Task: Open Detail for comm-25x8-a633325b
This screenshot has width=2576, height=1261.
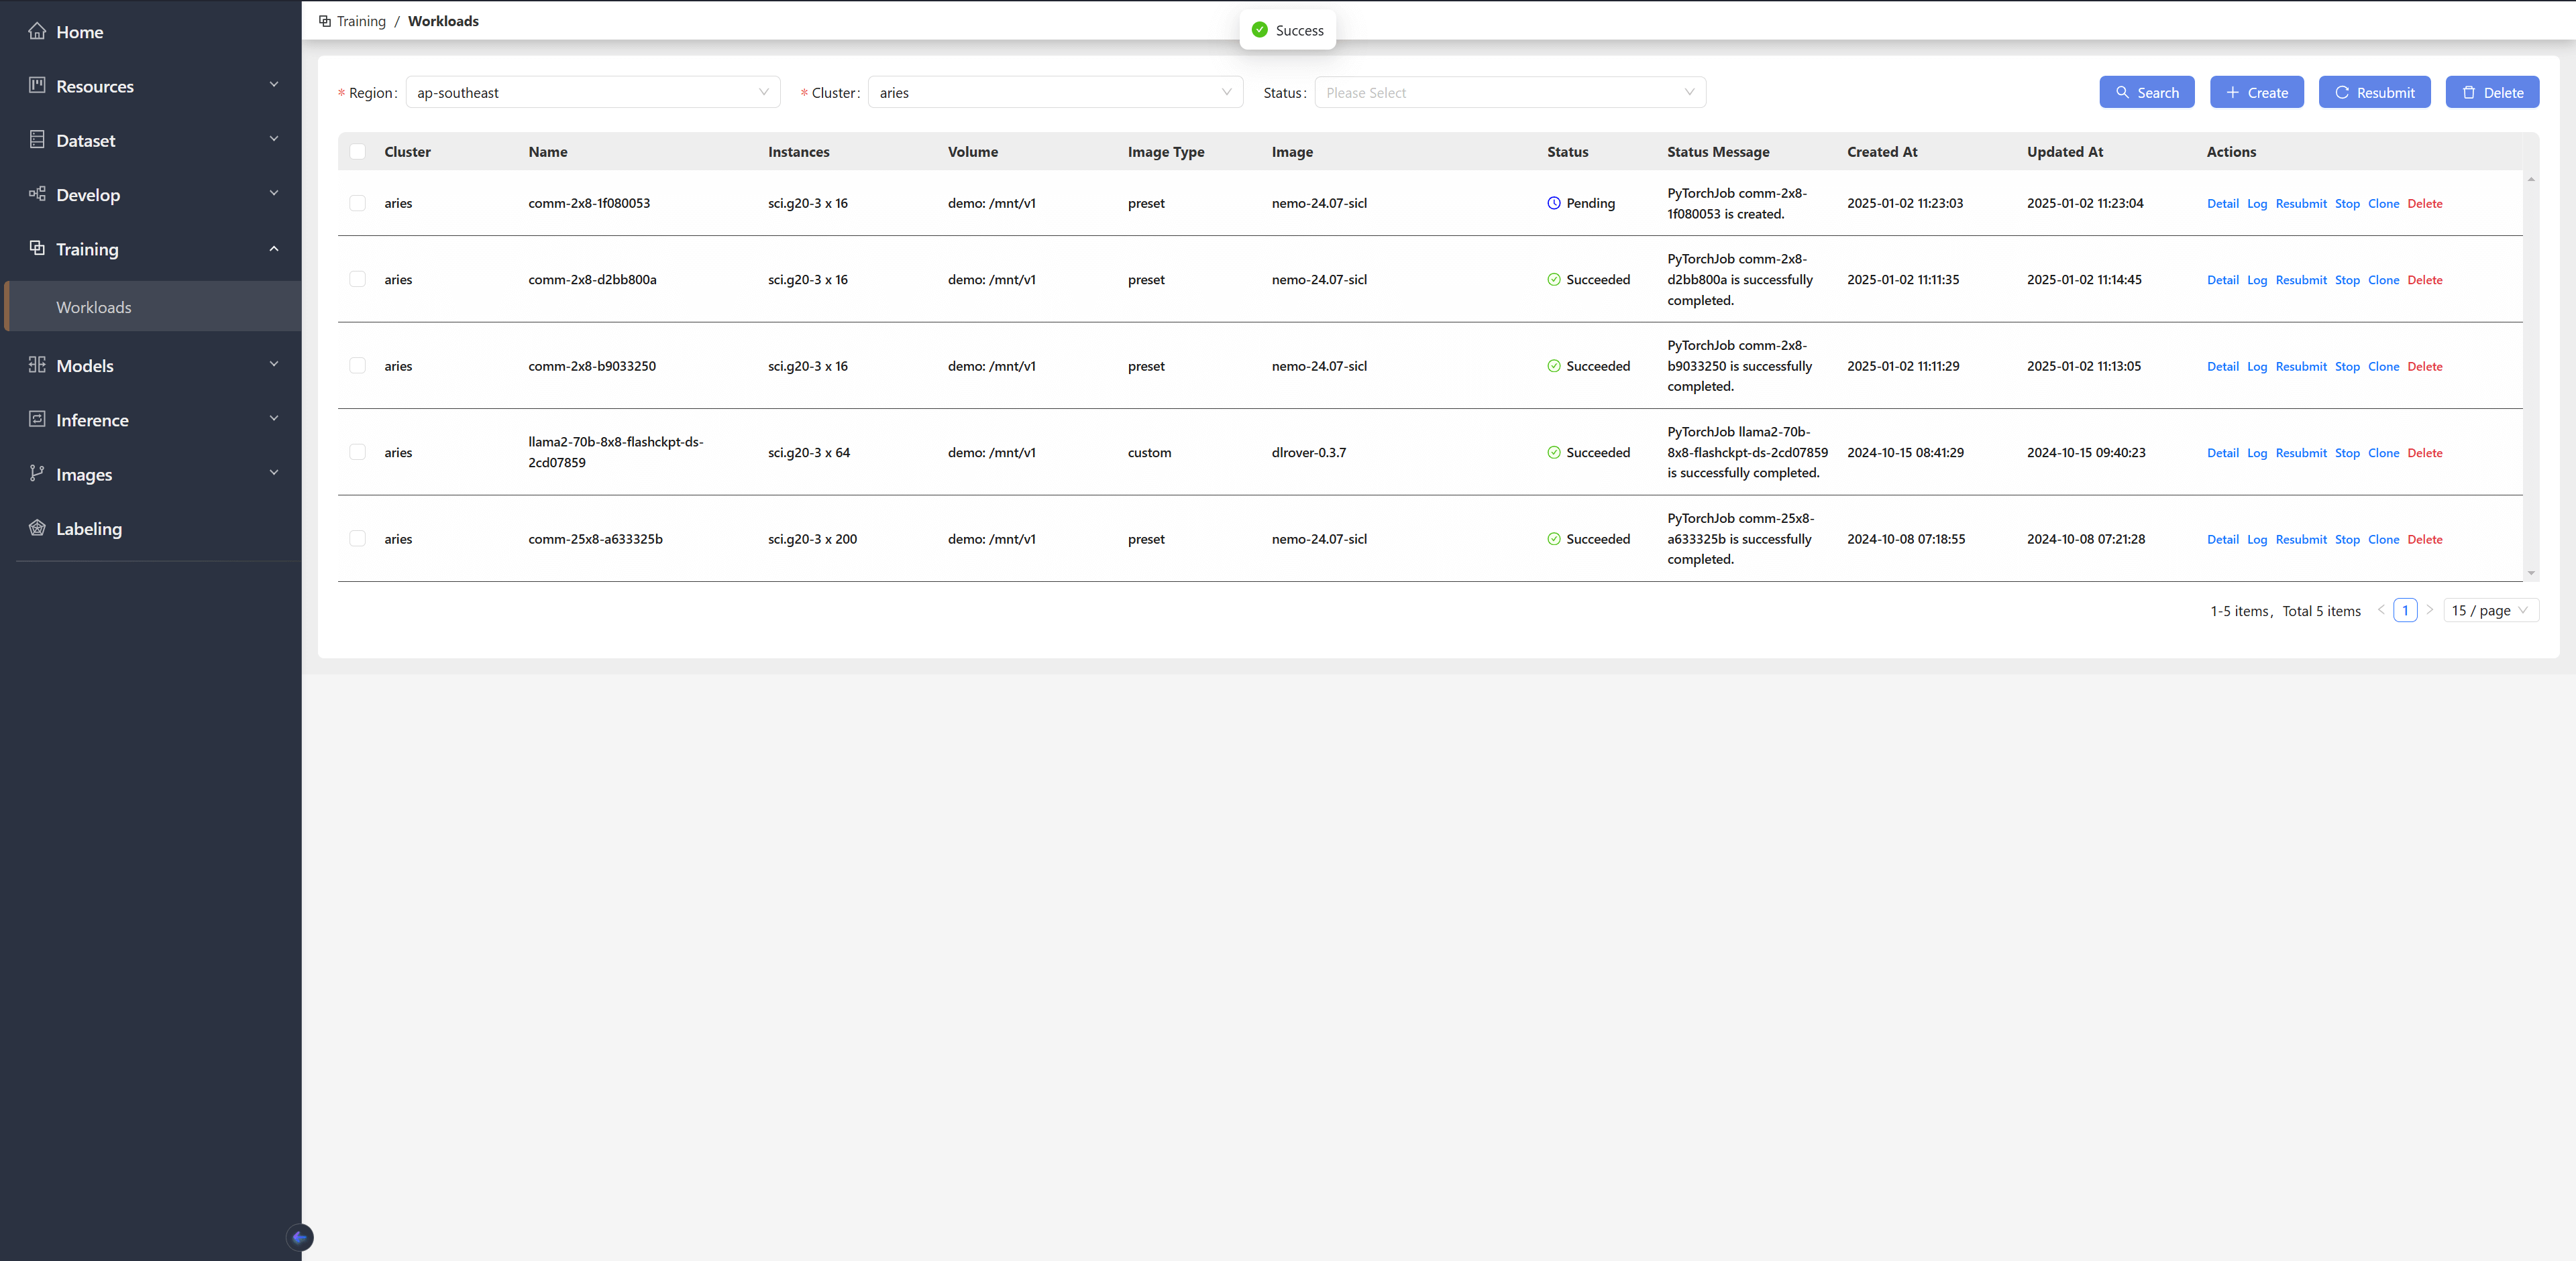Action: (x=2222, y=538)
